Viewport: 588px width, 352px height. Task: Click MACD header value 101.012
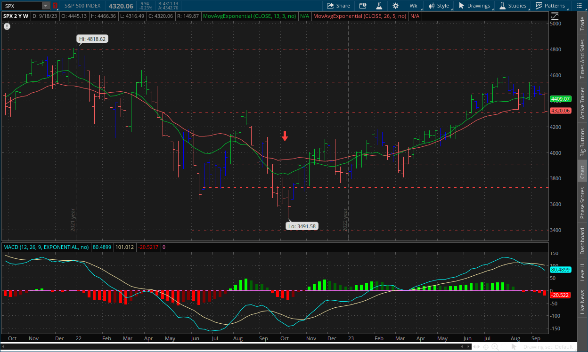(x=124, y=247)
